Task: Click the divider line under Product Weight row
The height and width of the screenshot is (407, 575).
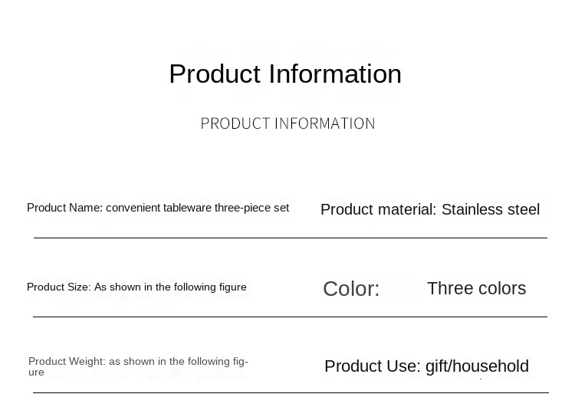Action: coord(290,393)
